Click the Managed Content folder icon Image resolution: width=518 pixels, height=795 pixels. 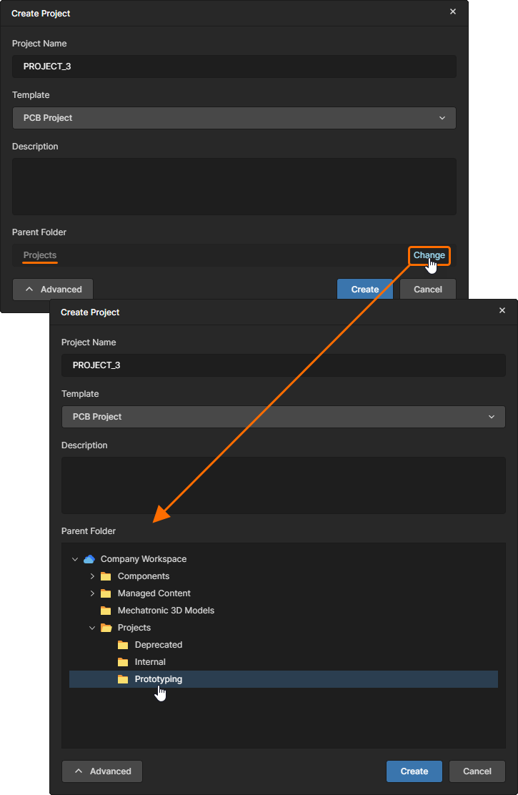pyautogui.click(x=106, y=593)
